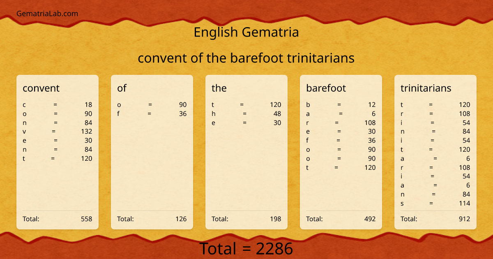Screen dimensions: 493x259
Task: Click the 'of' card heading
Action: point(122,88)
